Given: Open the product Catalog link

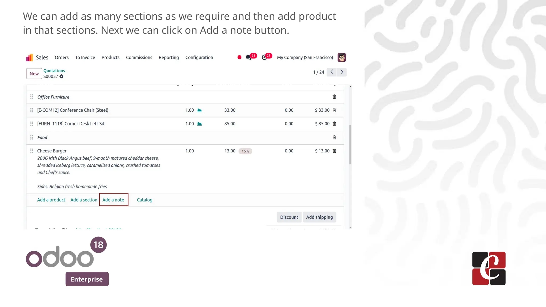Looking at the screenshot, I should click(x=144, y=200).
